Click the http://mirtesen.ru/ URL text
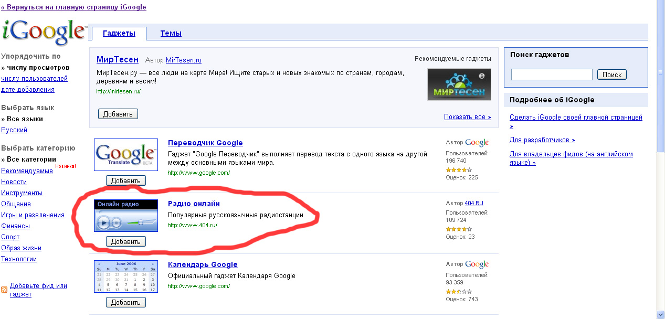This screenshot has height=319, width=665. coord(119,91)
